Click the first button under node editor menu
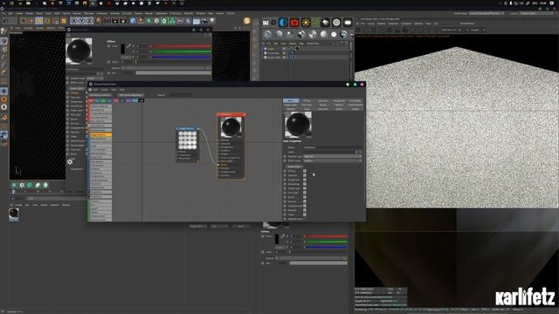Screen dimensions: 559x314 coord(100,95)
